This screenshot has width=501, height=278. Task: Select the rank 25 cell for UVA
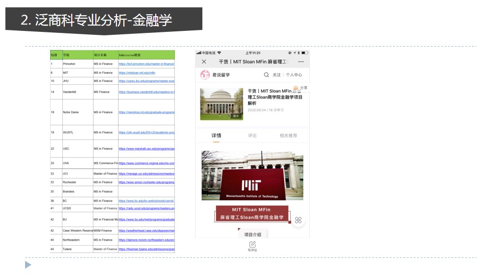click(56, 163)
